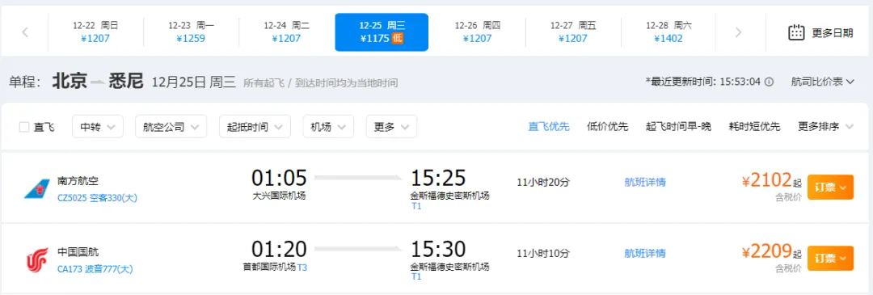Go to previous dates with left arrow
873x295 pixels.
click(25, 32)
